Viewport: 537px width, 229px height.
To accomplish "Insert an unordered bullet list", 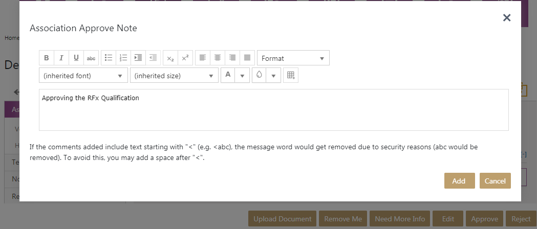I will click(109, 58).
